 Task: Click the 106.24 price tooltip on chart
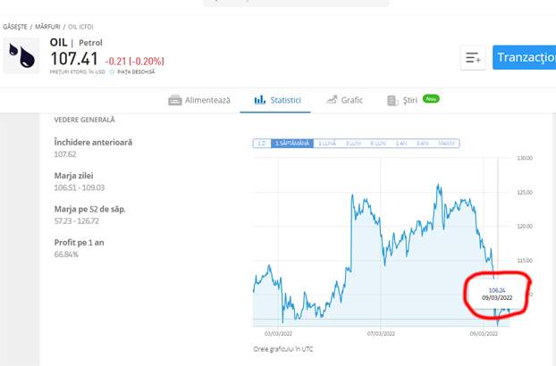click(x=497, y=294)
